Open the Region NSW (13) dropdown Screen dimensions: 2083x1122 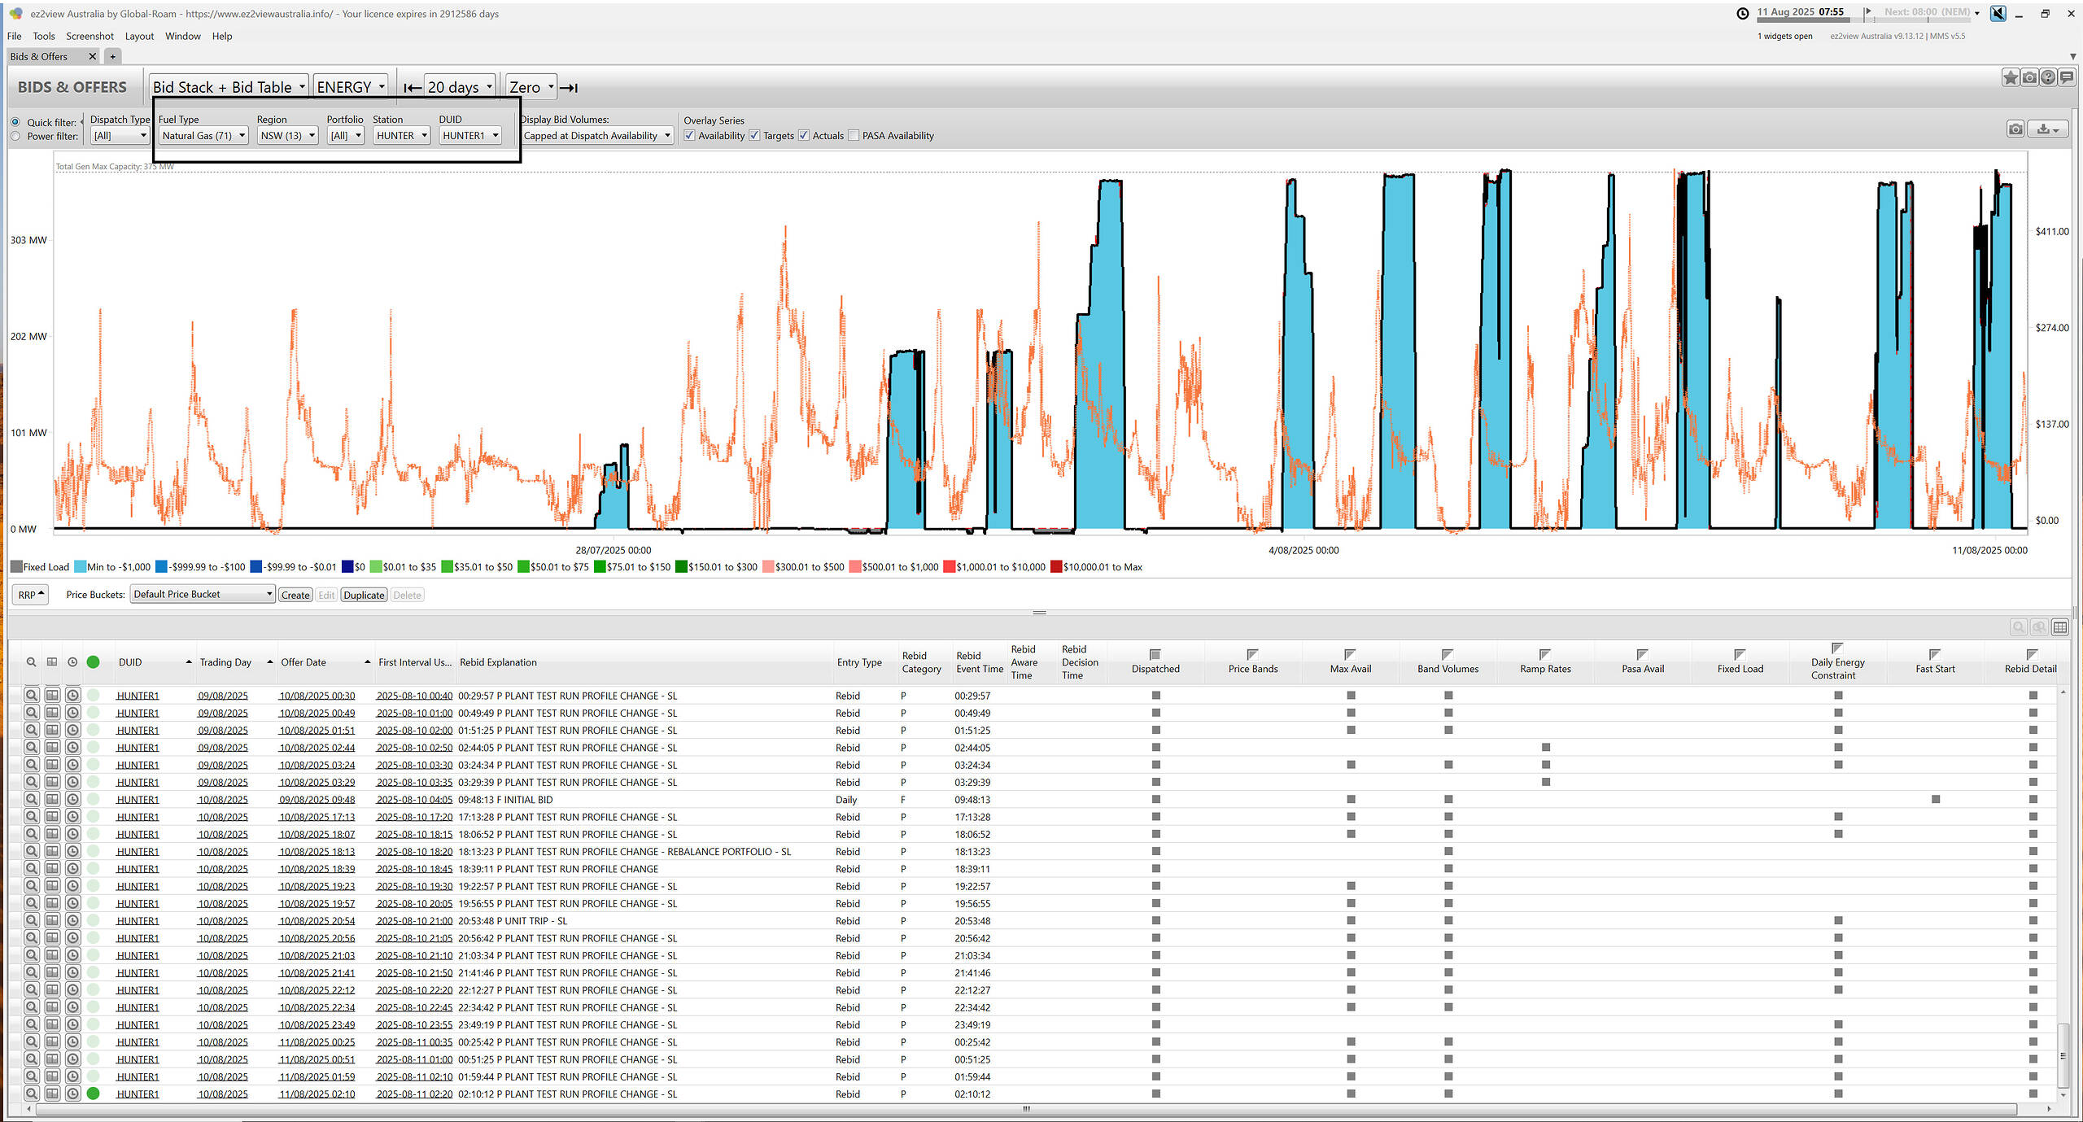point(288,136)
